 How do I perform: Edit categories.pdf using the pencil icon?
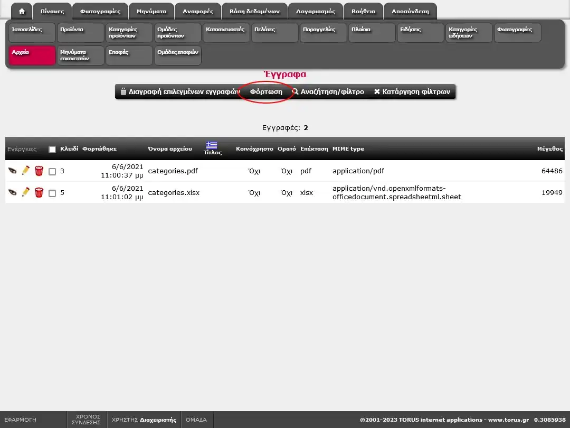25,171
